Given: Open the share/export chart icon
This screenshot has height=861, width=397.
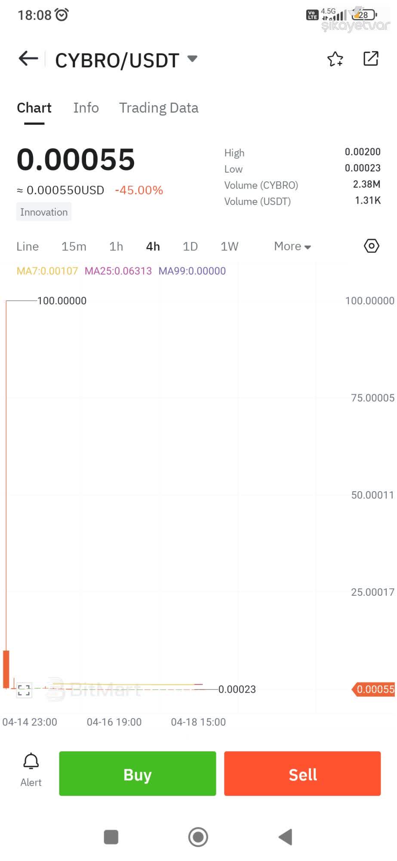Looking at the screenshot, I should point(371,59).
